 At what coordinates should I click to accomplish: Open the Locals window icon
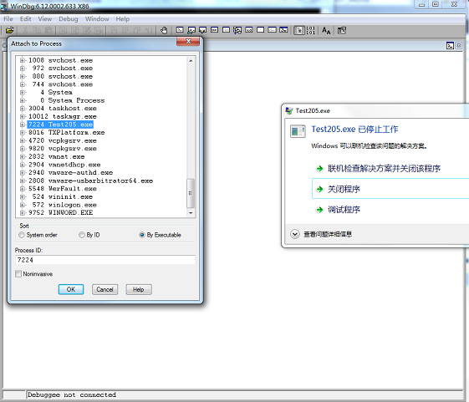(203, 30)
